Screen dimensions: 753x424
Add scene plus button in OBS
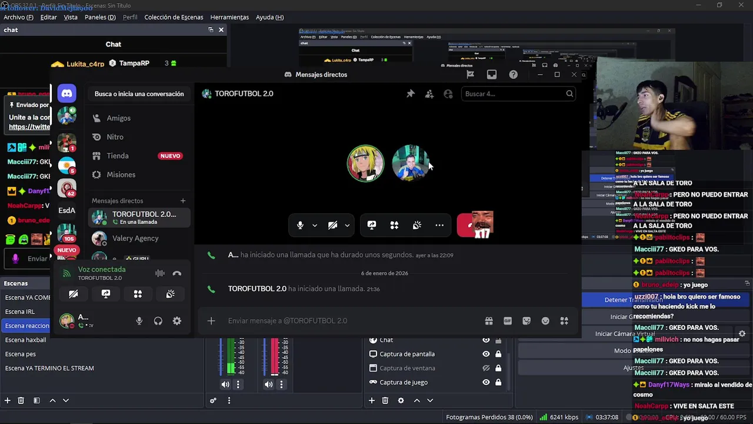click(8, 400)
